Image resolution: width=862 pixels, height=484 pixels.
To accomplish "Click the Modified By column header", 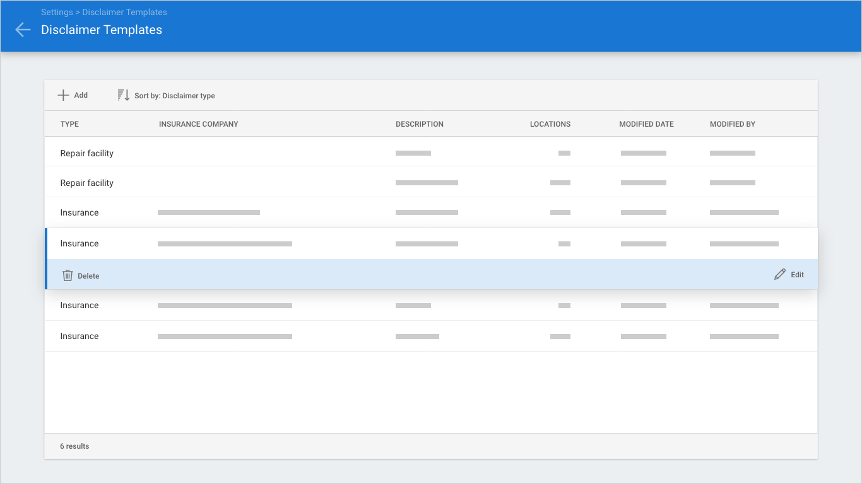I will [732, 124].
